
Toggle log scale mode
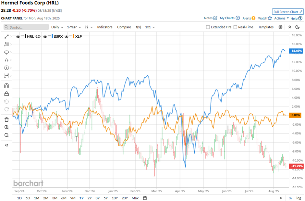(x=299, y=198)
